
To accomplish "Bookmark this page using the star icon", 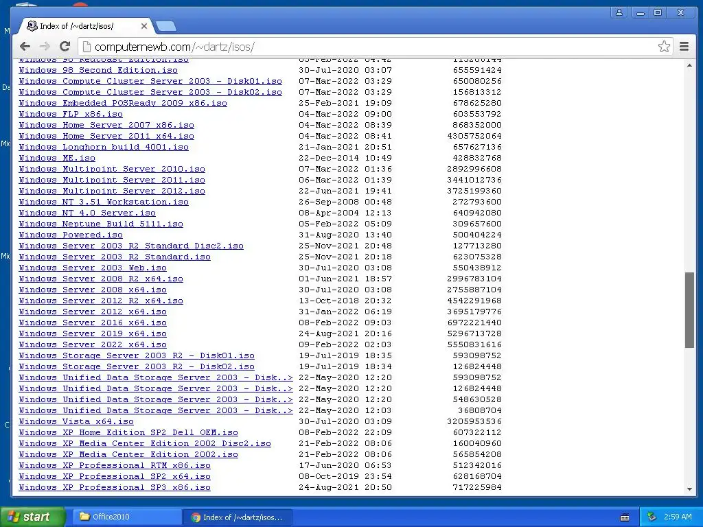I will (664, 46).
